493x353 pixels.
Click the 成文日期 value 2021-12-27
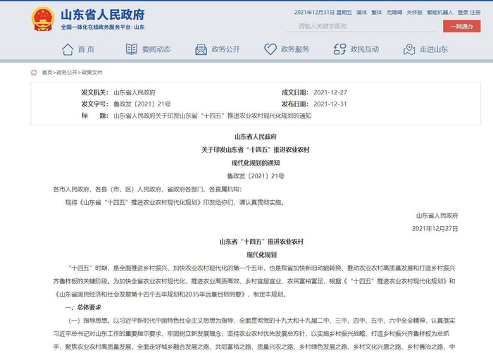coord(330,92)
